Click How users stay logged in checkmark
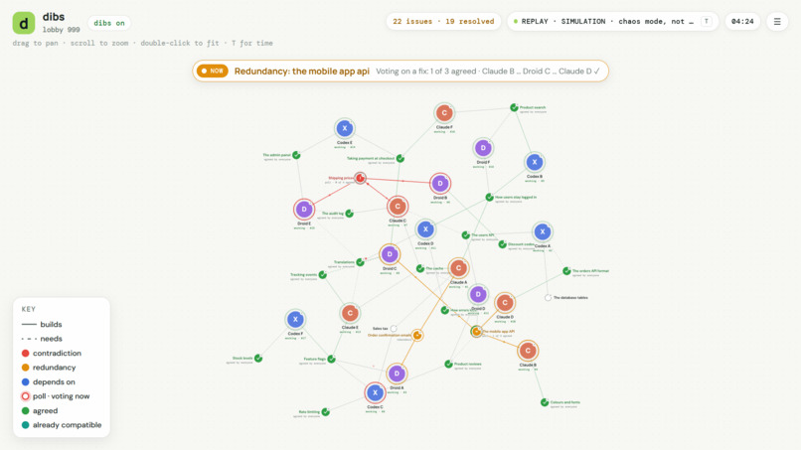 [489, 197]
